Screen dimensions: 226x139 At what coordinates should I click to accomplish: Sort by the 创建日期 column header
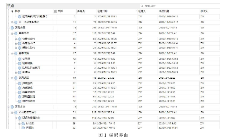102,11
